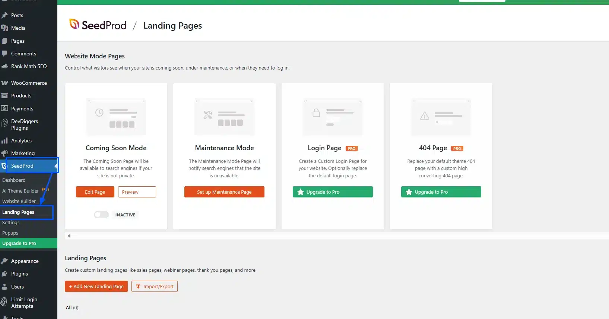
Task: Click the Posts pushpin icon
Action: tap(4, 15)
